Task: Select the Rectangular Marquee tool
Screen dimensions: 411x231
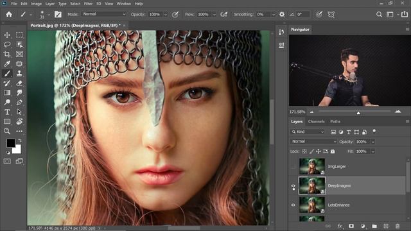Action: (x=19, y=35)
